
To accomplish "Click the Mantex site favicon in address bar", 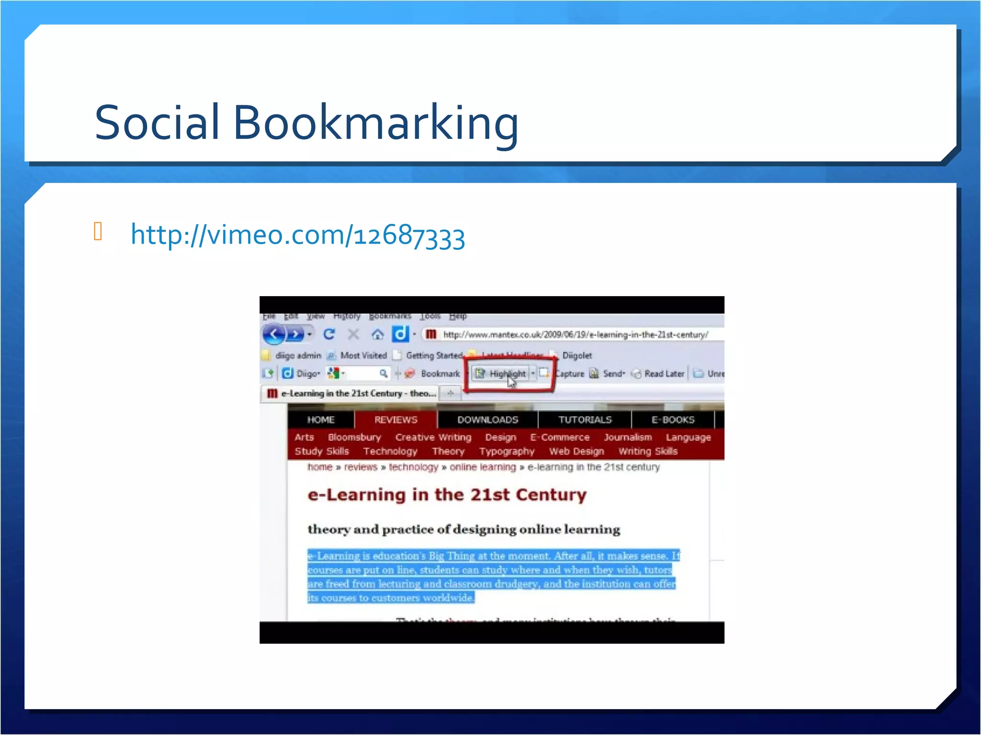I will (x=431, y=334).
